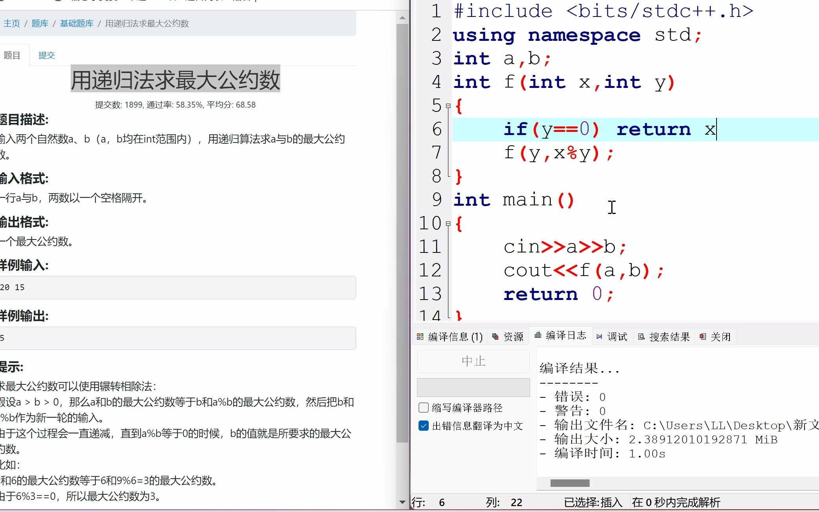Select the 题目 tab

pos(12,55)
